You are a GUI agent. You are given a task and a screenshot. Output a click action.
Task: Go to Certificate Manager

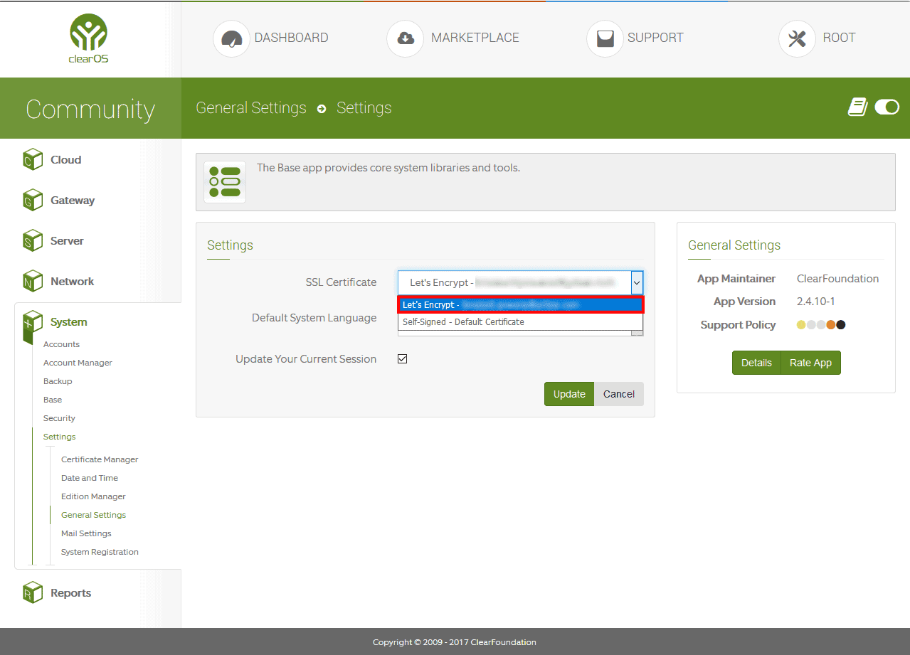(100, 459)
